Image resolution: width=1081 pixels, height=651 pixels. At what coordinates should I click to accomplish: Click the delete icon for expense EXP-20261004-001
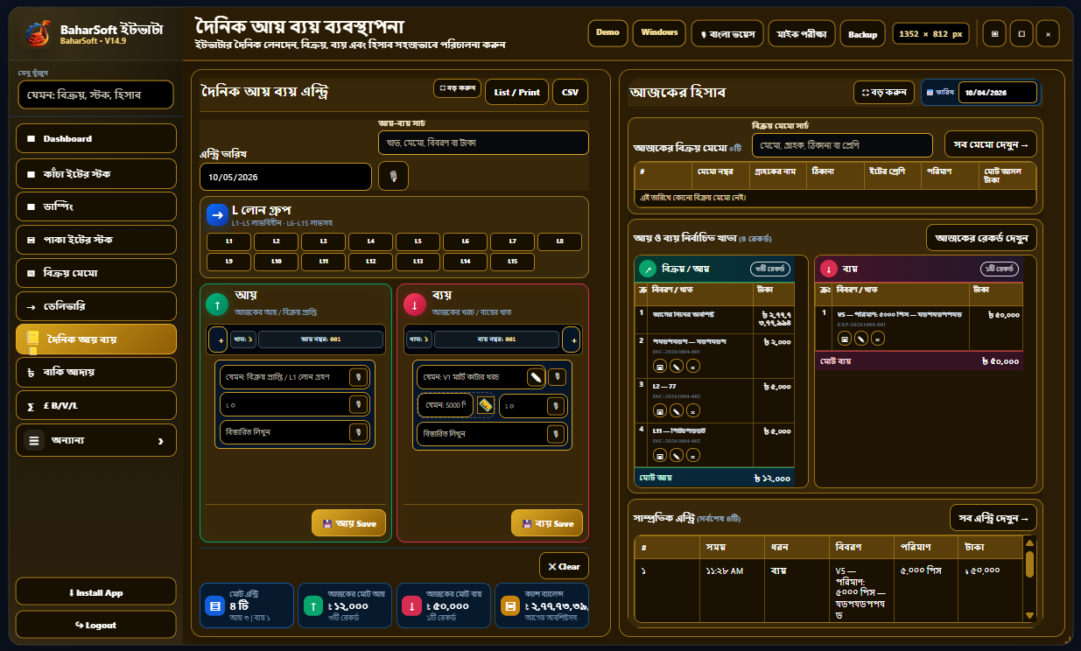[x=878, y=338]
